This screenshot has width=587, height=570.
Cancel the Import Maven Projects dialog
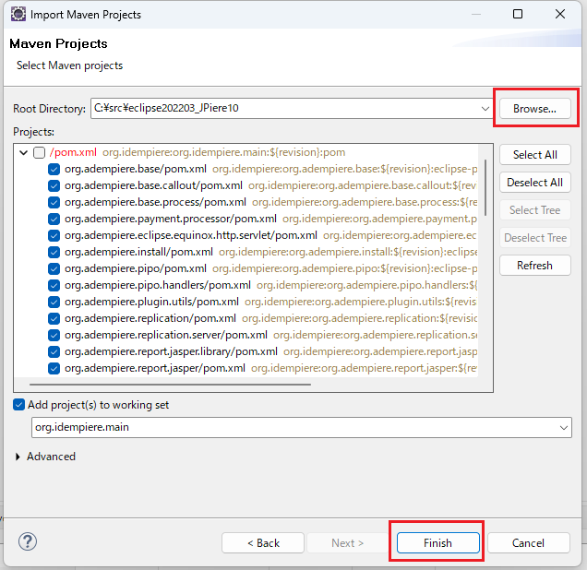[528, 542]
